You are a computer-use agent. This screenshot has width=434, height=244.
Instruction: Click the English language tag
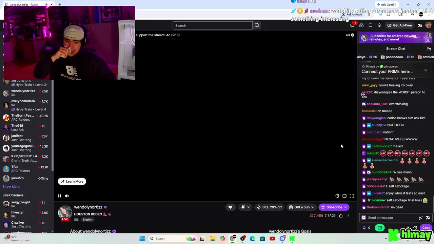click(87, 220)
